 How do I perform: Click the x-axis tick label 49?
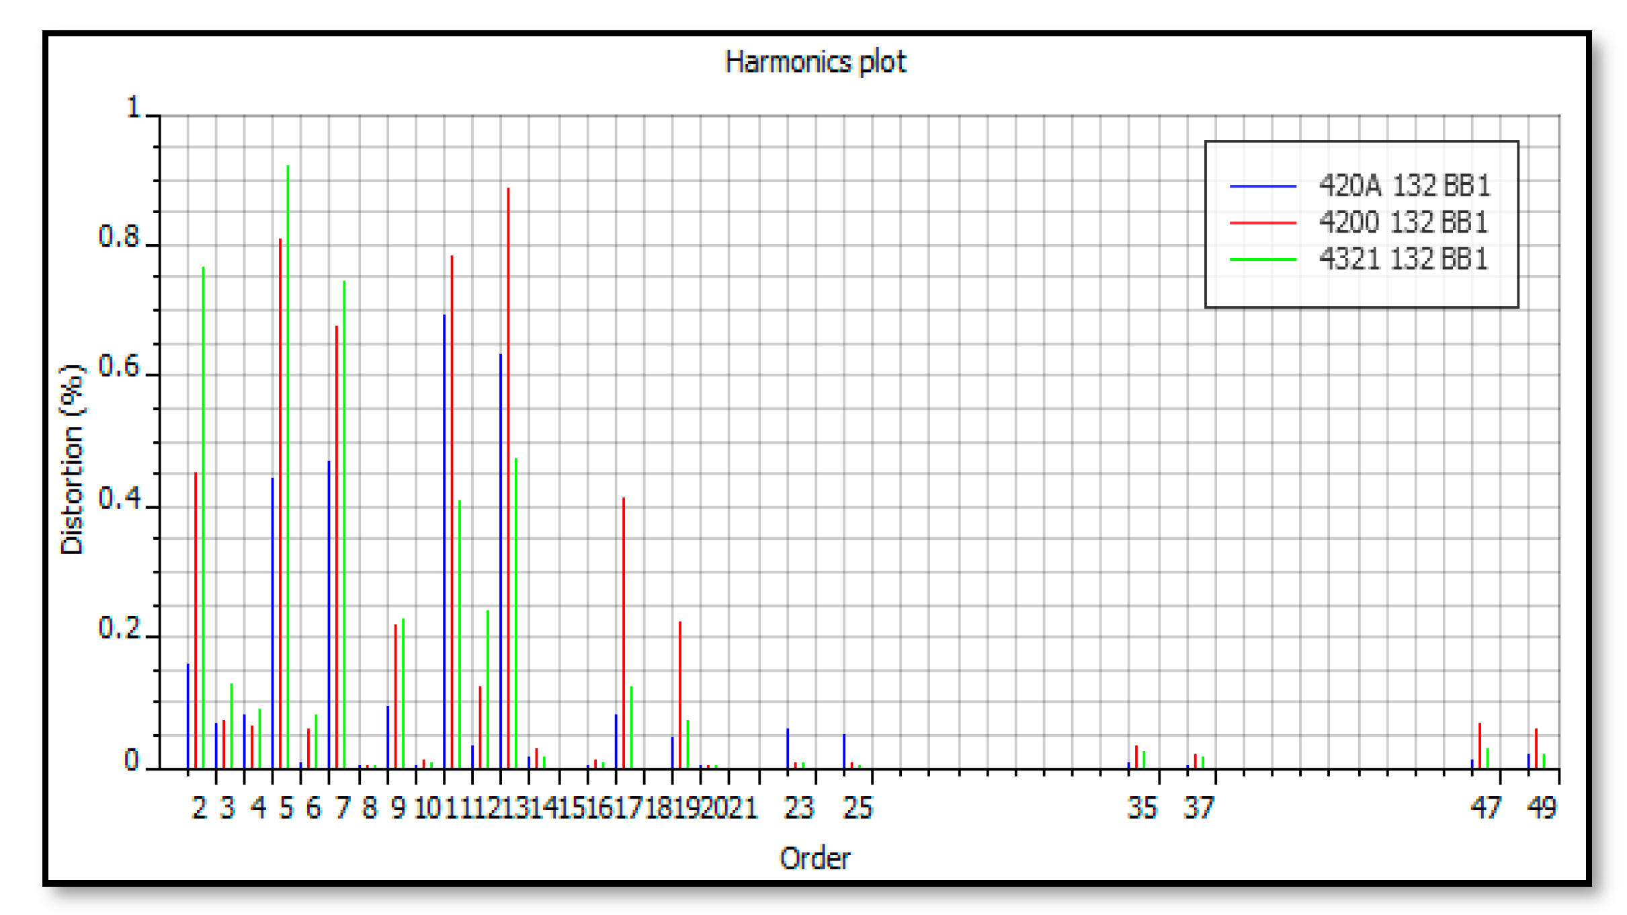pyautogui.click(x=1542, y=808)
